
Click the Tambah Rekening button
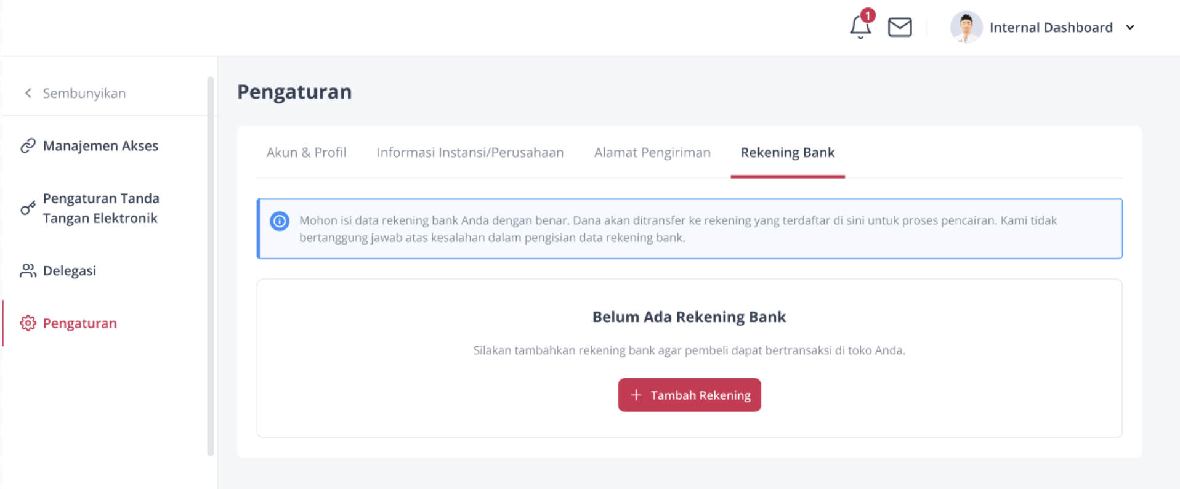coord(689,395)
